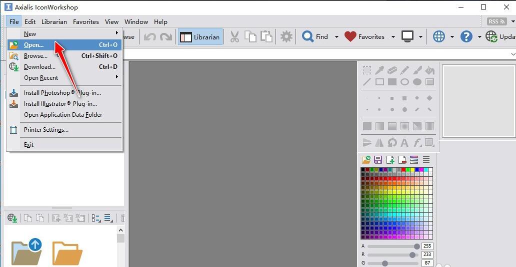Screen dimensions: 516x267
Task: Click the librarian scrollbar up arrow
Action: [x=120, y=230]
